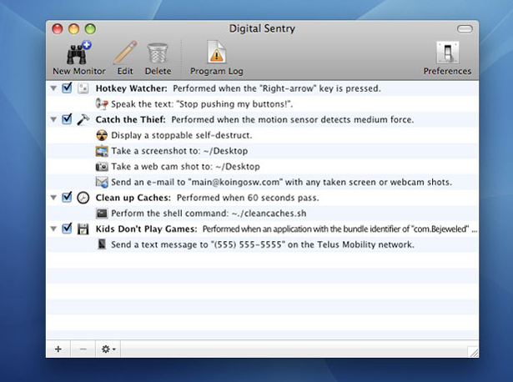Select 'Take a web cam shot to' row
This screenshot has height=382, width=513.
click(263, 167)
